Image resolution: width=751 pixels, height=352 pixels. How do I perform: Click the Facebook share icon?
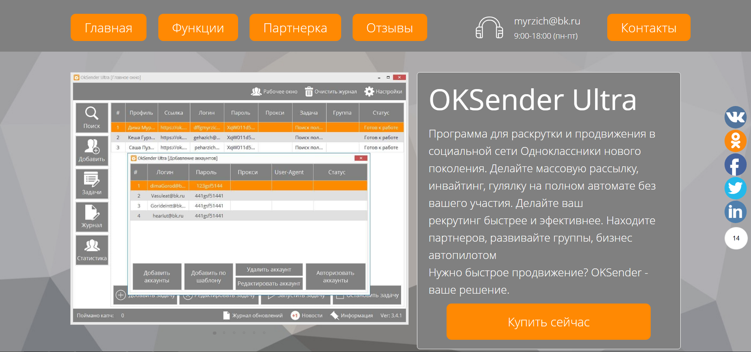pyautogui.click(x=735, y=165)
